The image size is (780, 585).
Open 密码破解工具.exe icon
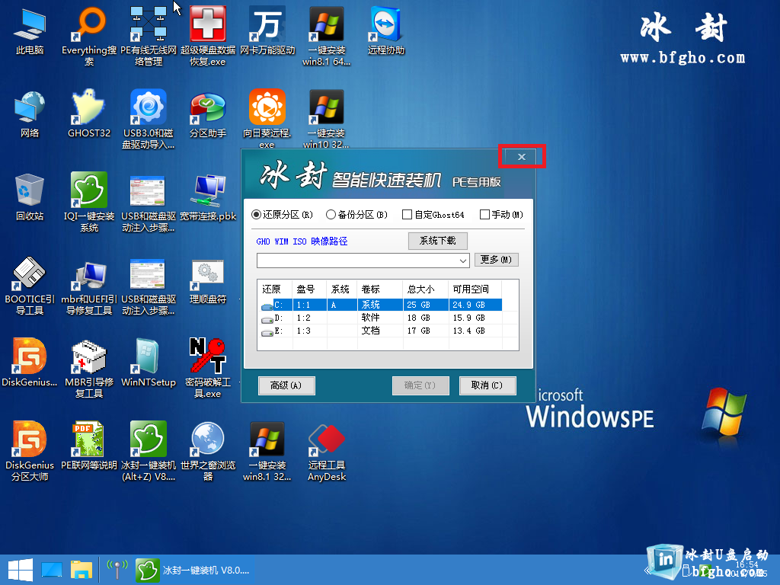pyautogui.click(x=207, y=368)
